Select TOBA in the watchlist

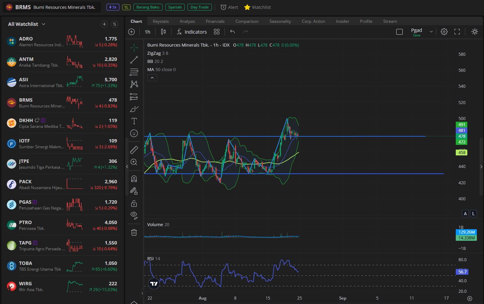click(62, 266)
